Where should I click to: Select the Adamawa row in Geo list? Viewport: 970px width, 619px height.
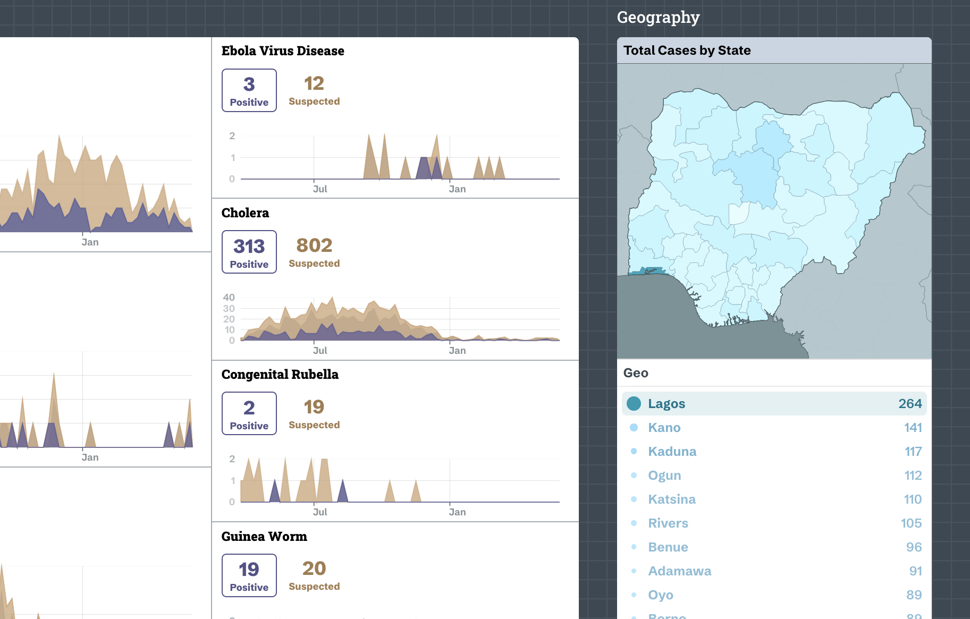pos(774,571)
